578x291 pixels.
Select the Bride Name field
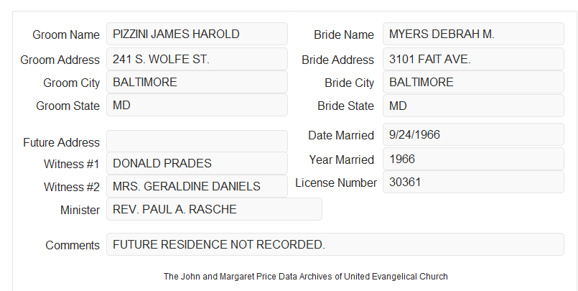(473, 34)
